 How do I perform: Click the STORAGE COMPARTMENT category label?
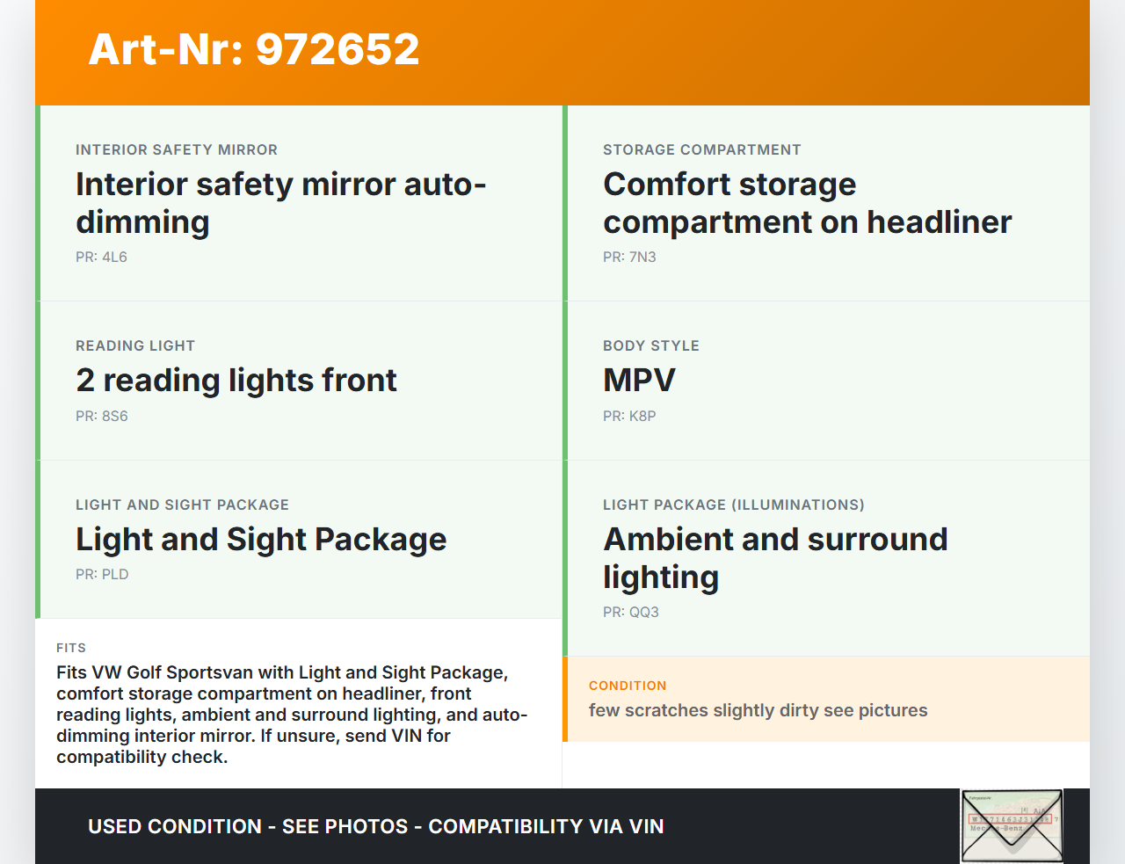tap(701, 150)
